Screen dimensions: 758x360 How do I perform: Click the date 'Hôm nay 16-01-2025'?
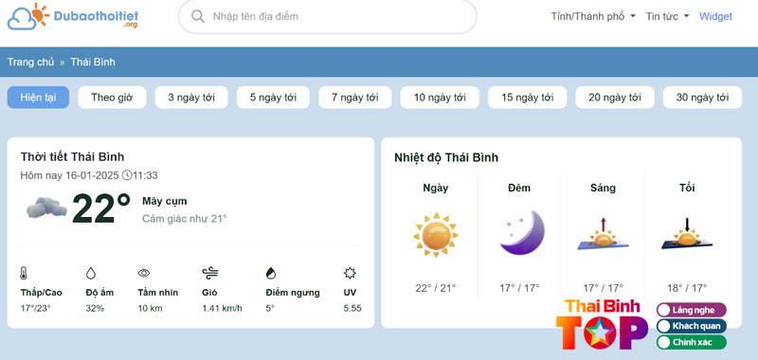[x=69, y=175]
